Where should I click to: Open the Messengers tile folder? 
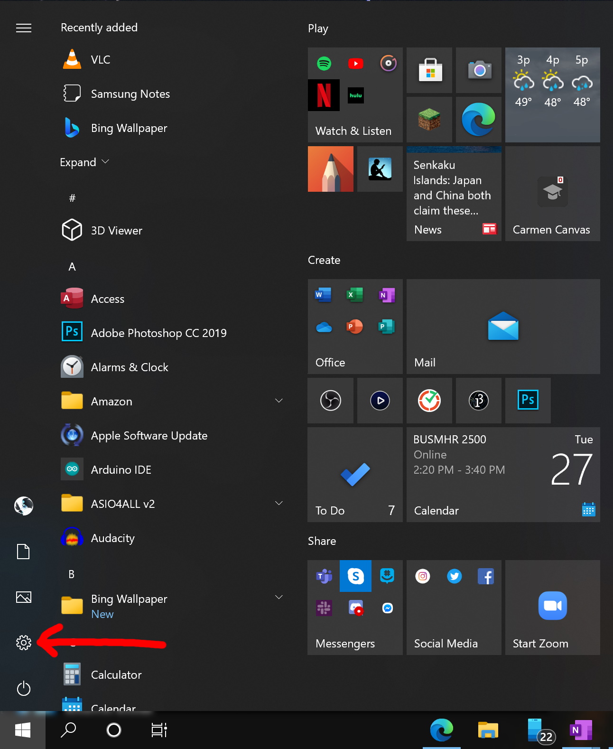pyautogui.click(x=355, y=608)
